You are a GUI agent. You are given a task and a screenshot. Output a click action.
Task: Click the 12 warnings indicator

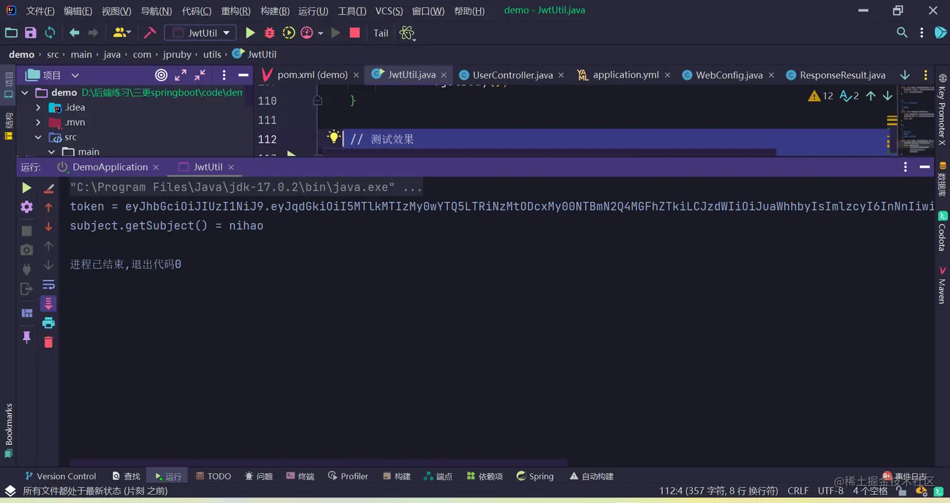tap(821, 96)
